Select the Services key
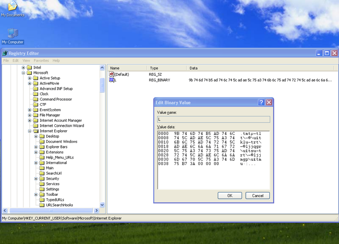 point(53,184)
